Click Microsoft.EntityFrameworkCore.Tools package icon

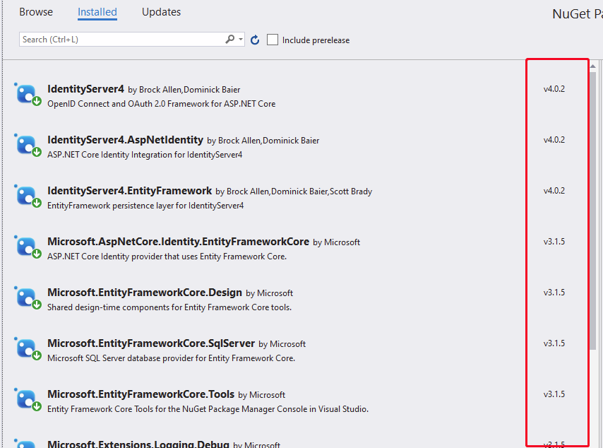(x=28, y=399)
